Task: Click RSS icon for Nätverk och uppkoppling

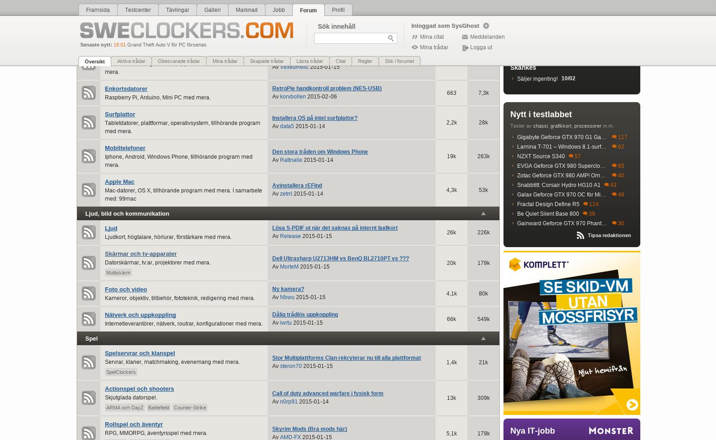Action: 88,319
